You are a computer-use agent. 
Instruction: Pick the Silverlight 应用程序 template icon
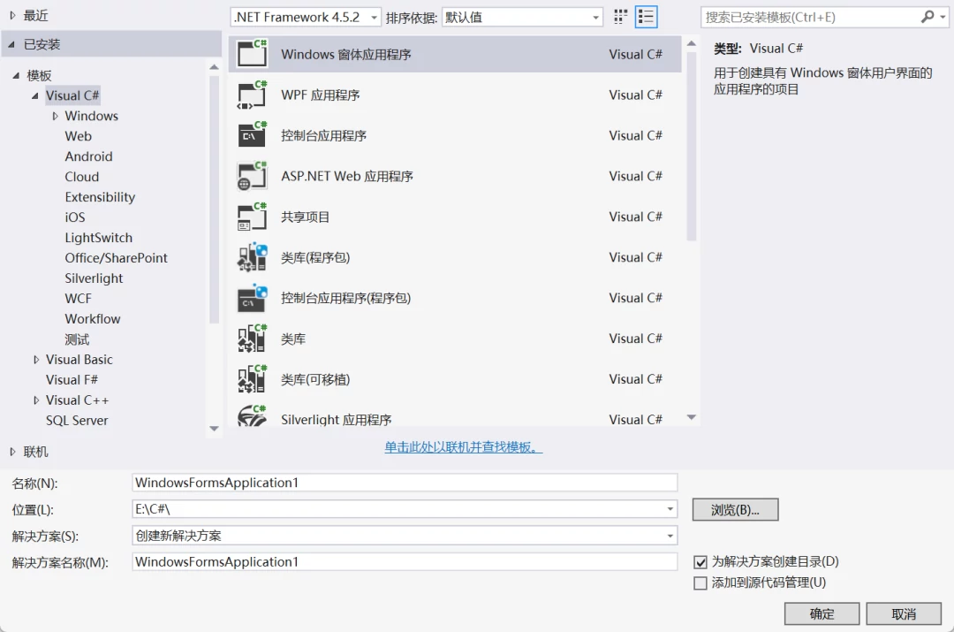[x=252, y=415]
